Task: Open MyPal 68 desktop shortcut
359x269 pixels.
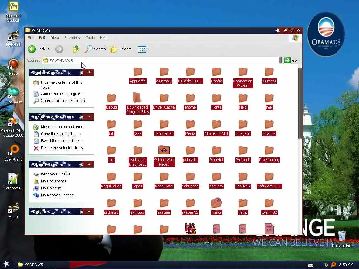Action: tap(13, 39)
